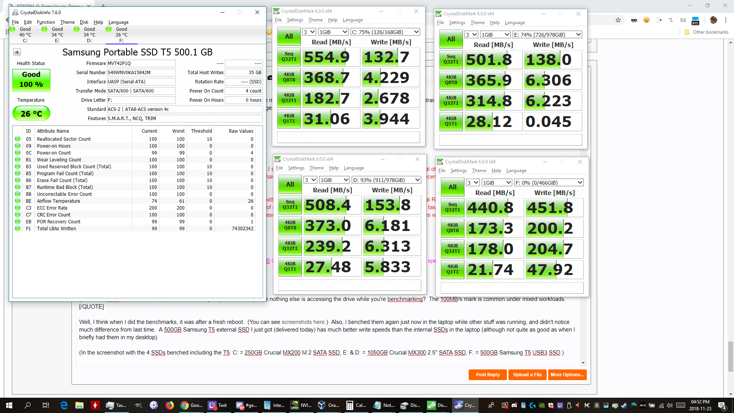Click the Firmware field MVT42P1Q
Image resolution: width=734 pixels, height=413 pixels.
(141, 63)
